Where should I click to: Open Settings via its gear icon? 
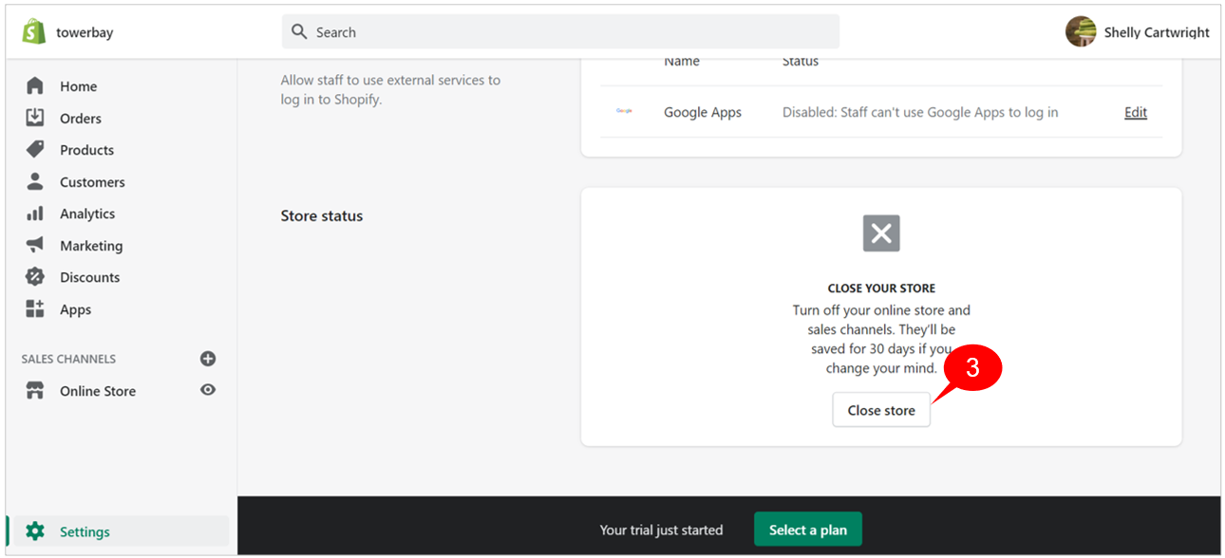[x=35, y=531]
